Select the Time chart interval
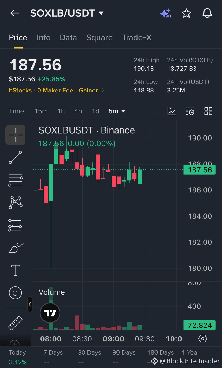This screenshot has width=222, height=368. click(16, 111)
